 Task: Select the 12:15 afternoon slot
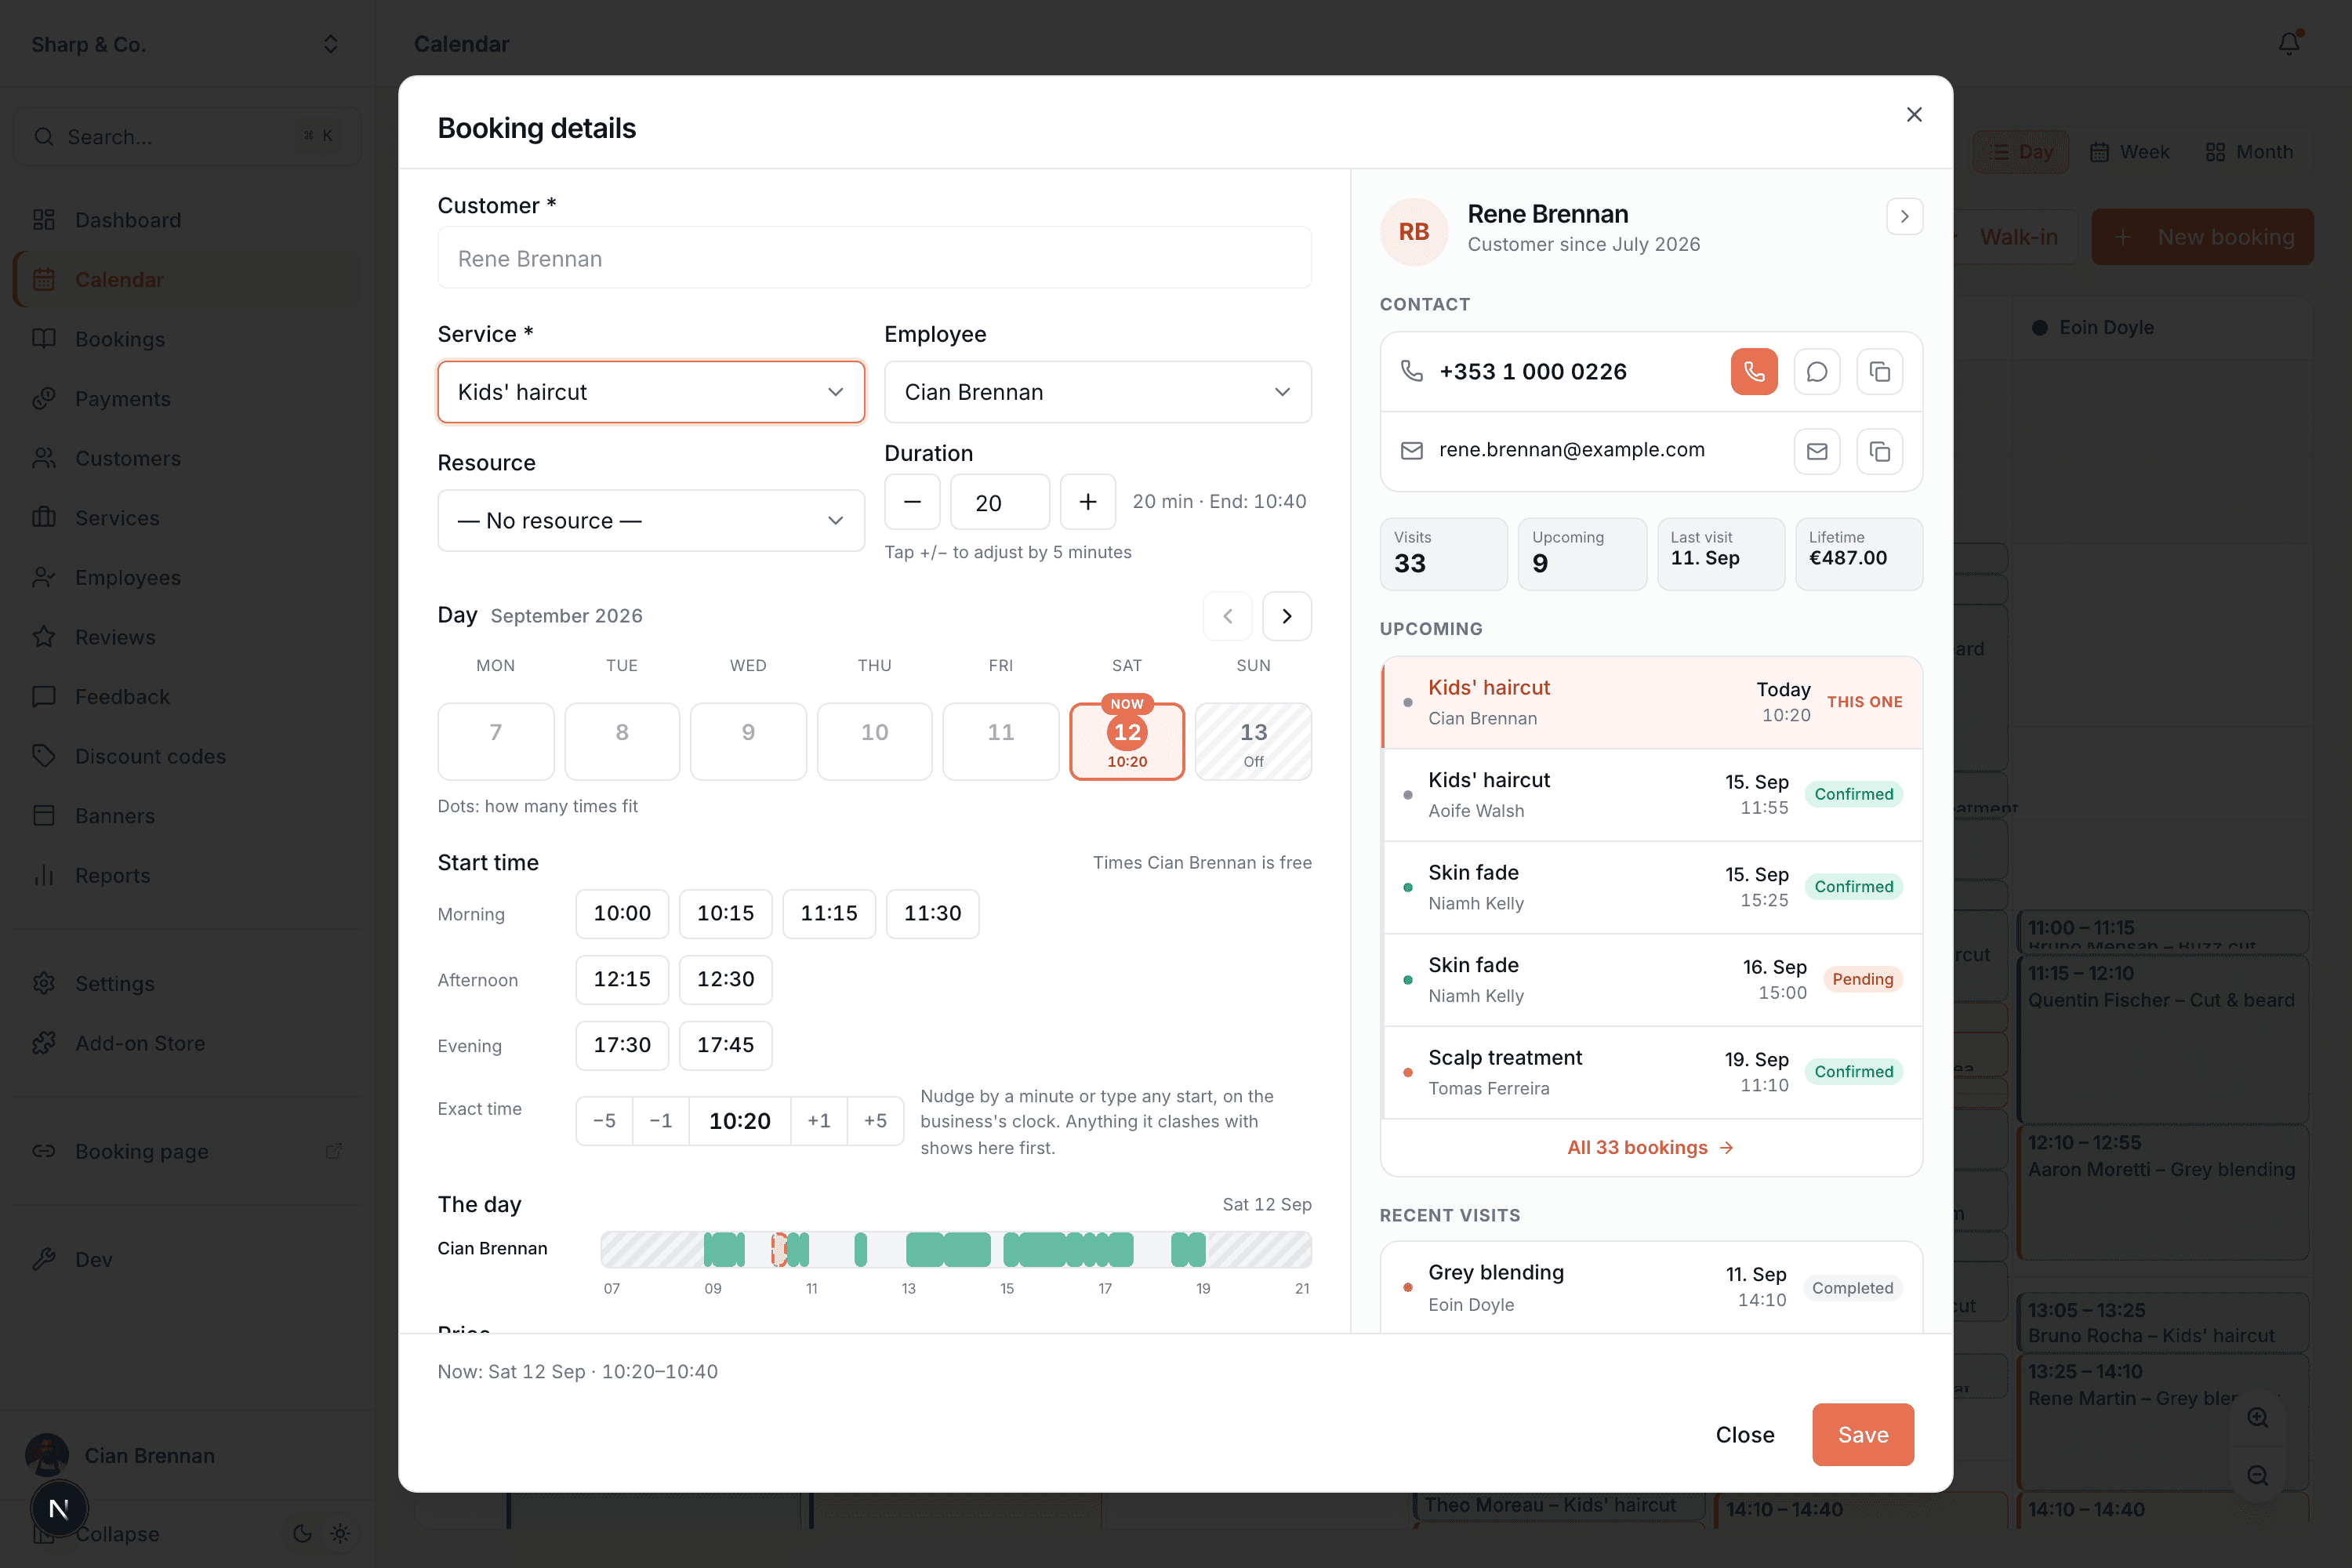tap(622, 979)
